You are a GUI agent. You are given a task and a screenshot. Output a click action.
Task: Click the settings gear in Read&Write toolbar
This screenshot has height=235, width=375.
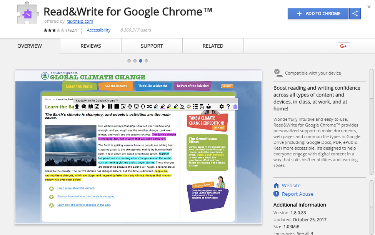222,107
